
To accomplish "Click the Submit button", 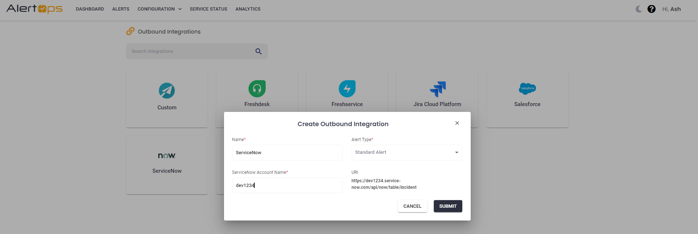I will tap(448, 206).
